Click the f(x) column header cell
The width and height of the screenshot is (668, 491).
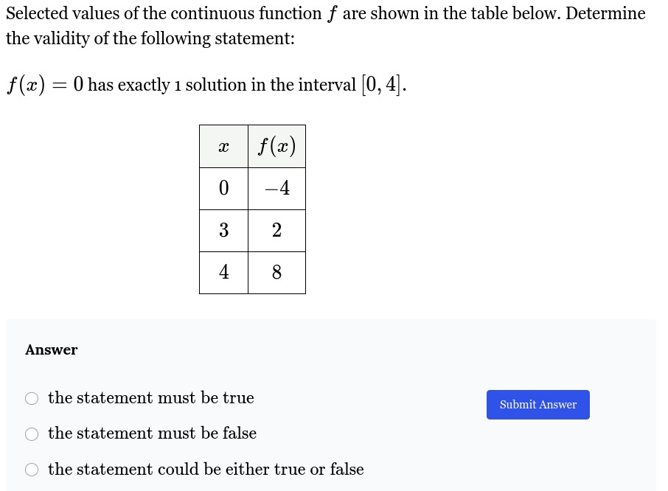(277, 146)
